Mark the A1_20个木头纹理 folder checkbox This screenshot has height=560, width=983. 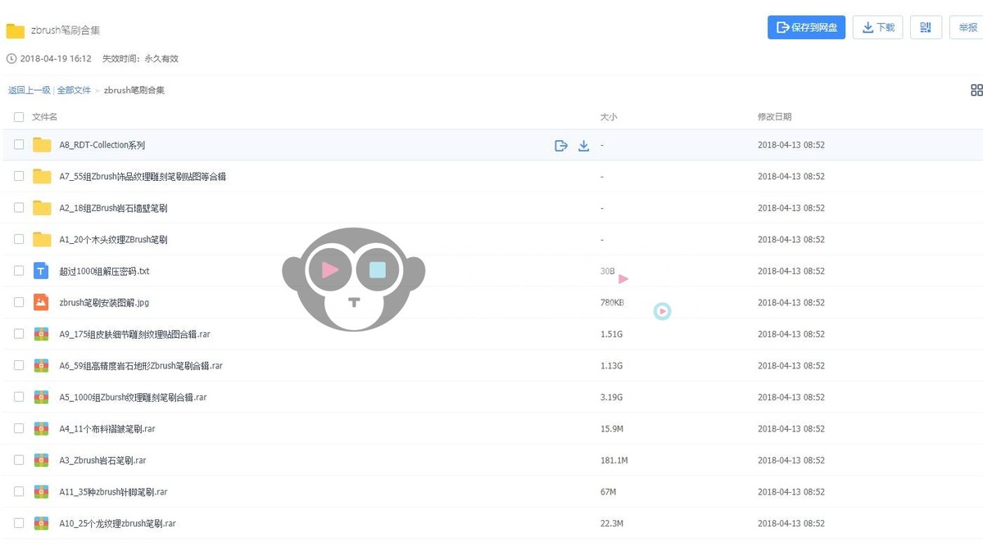19,239
